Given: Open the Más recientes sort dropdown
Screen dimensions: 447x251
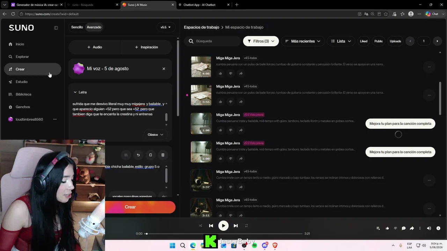Looking at the screenshot, I should [303, 41].
